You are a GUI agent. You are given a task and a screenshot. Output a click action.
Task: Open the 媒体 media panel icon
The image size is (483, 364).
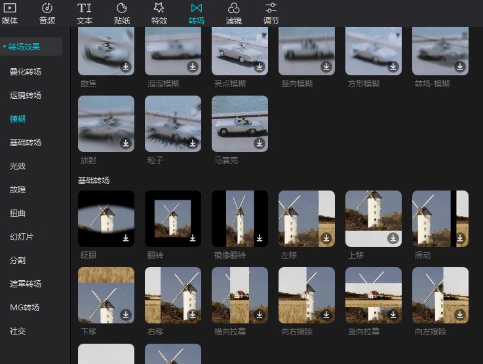(10, 9)
